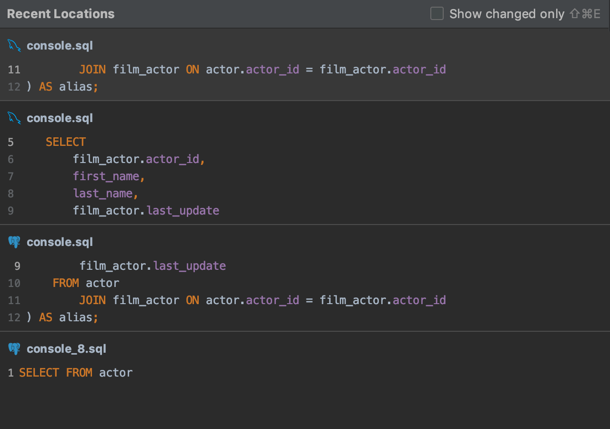
Task: Click the MySQL dolphin icon in the topmost entry
Action: pyautogui.click(x=14, y=46)
